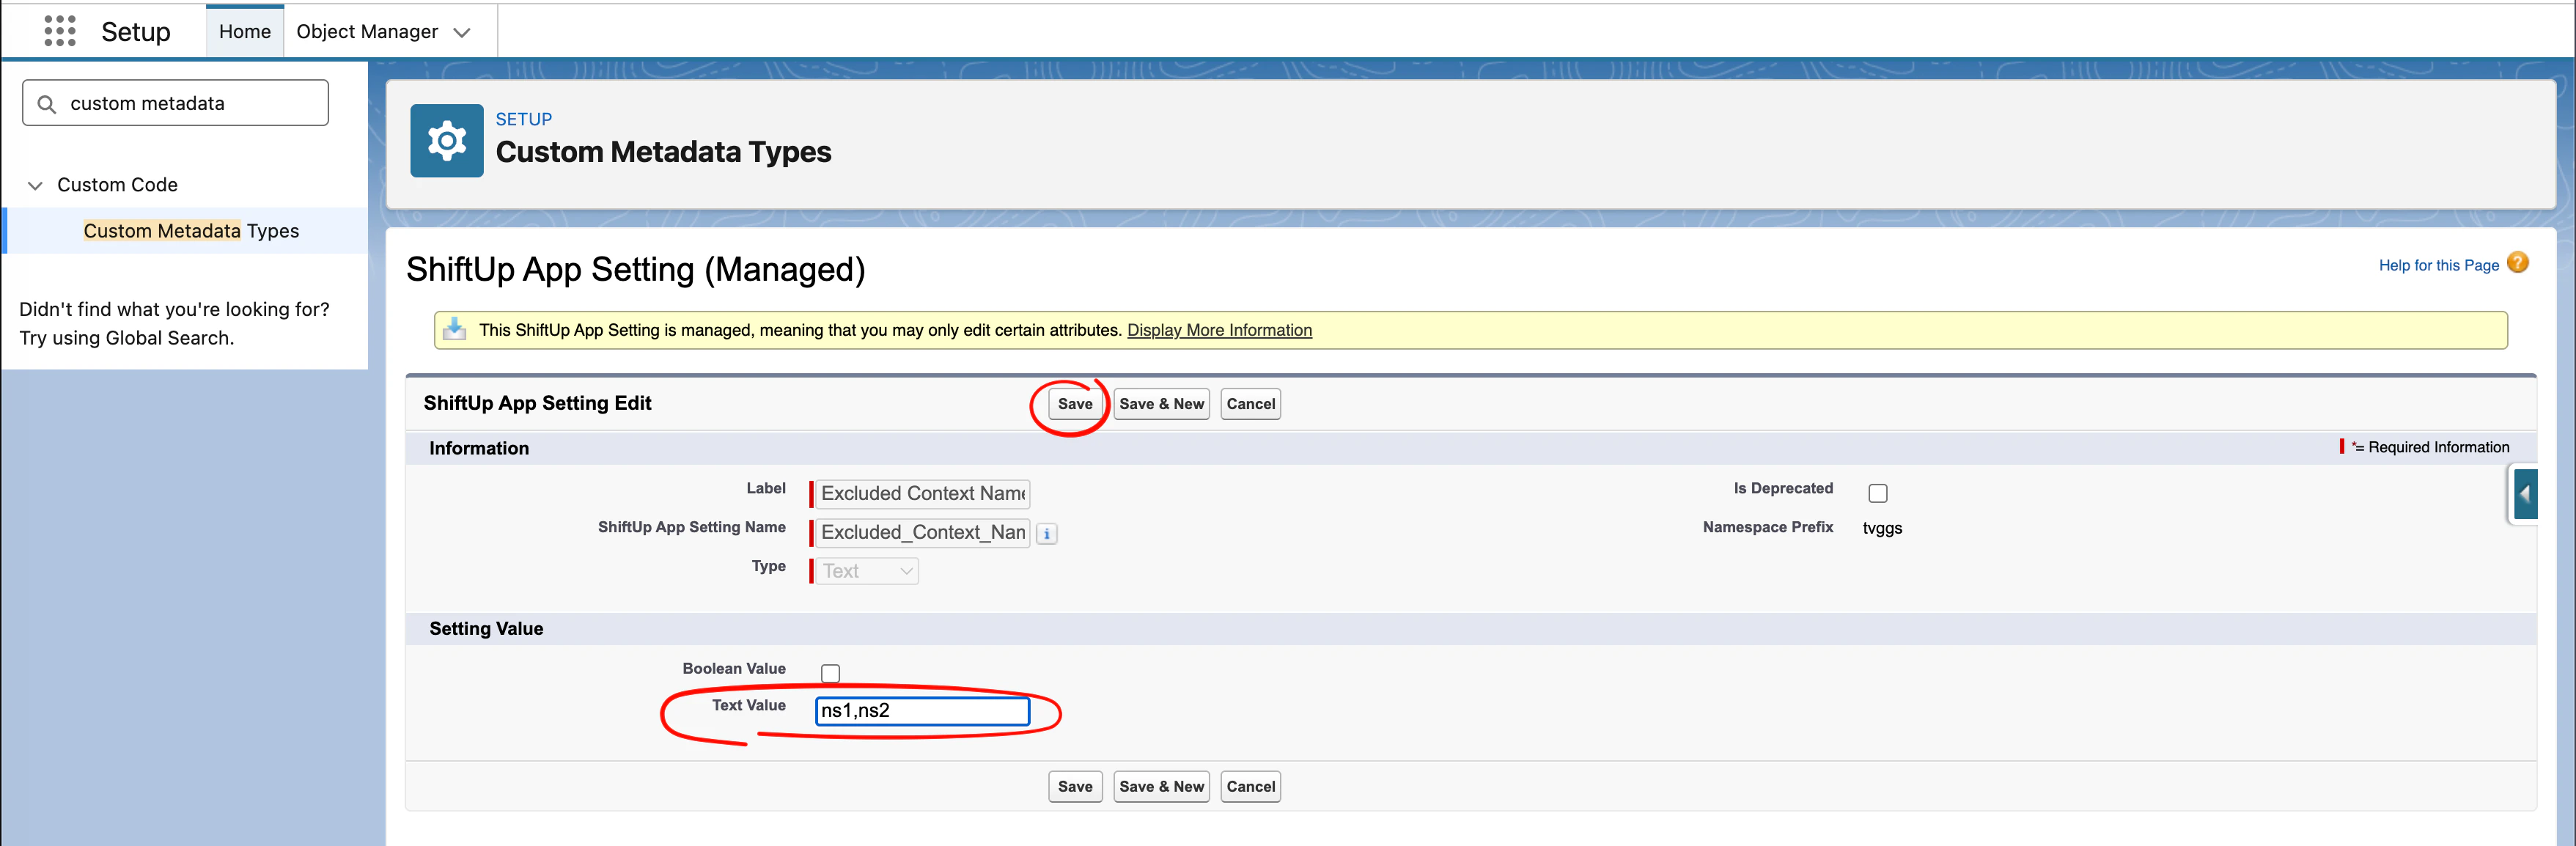Enable the Boolean Value checkbox
This screenshot has width=2576, height=846.
point(830,673)
